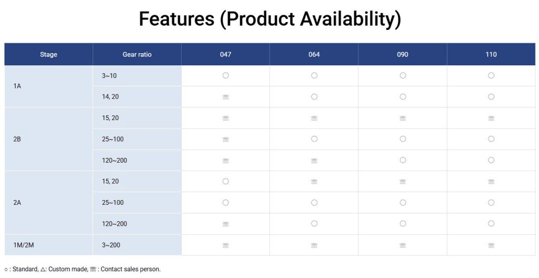Click the Contact sales person legend text
This screenshot has width=539, height=278.
[131, 269]
